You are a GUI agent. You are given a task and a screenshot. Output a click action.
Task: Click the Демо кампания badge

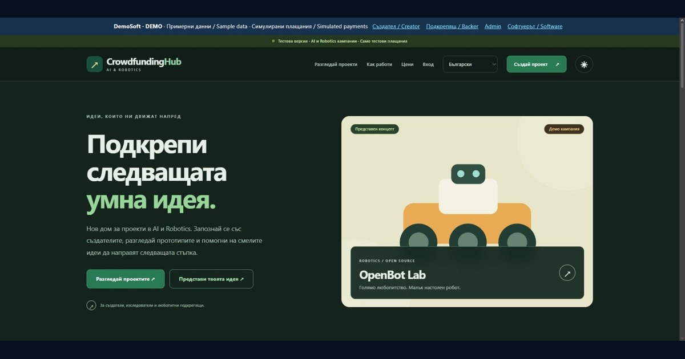click(x=564, y=129)
